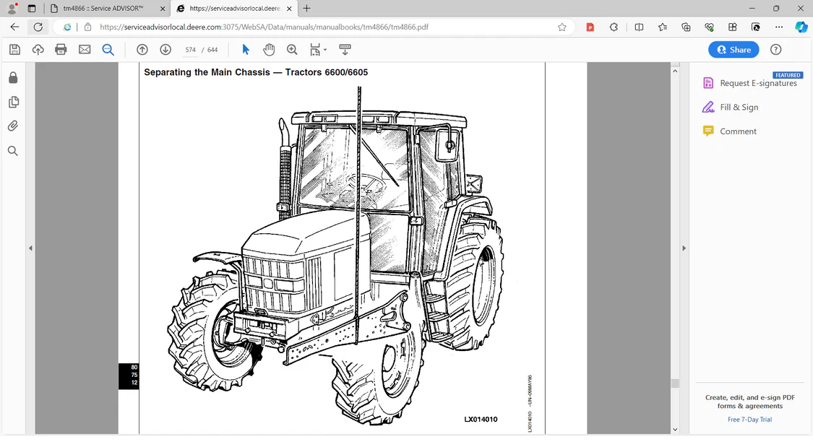Screen dimensions: 813x447
Task: Add this page to favorites star
Action: (562, 27)
